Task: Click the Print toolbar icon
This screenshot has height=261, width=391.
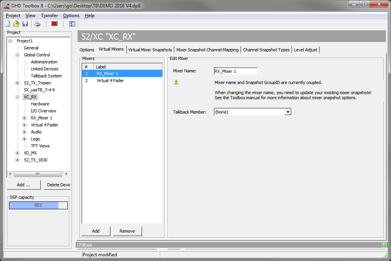Action: coord(37,24)
